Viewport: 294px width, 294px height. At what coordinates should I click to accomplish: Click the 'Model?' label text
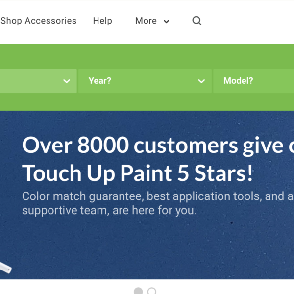[x=238, y=81]
